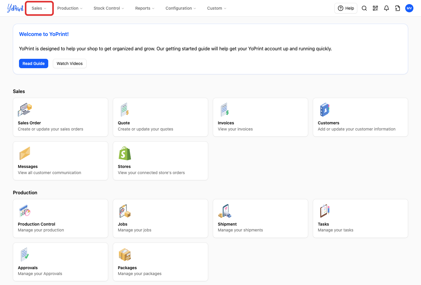421x285 pixels.
Task: Open the MV user avatar menu
Action: point(409,8)
